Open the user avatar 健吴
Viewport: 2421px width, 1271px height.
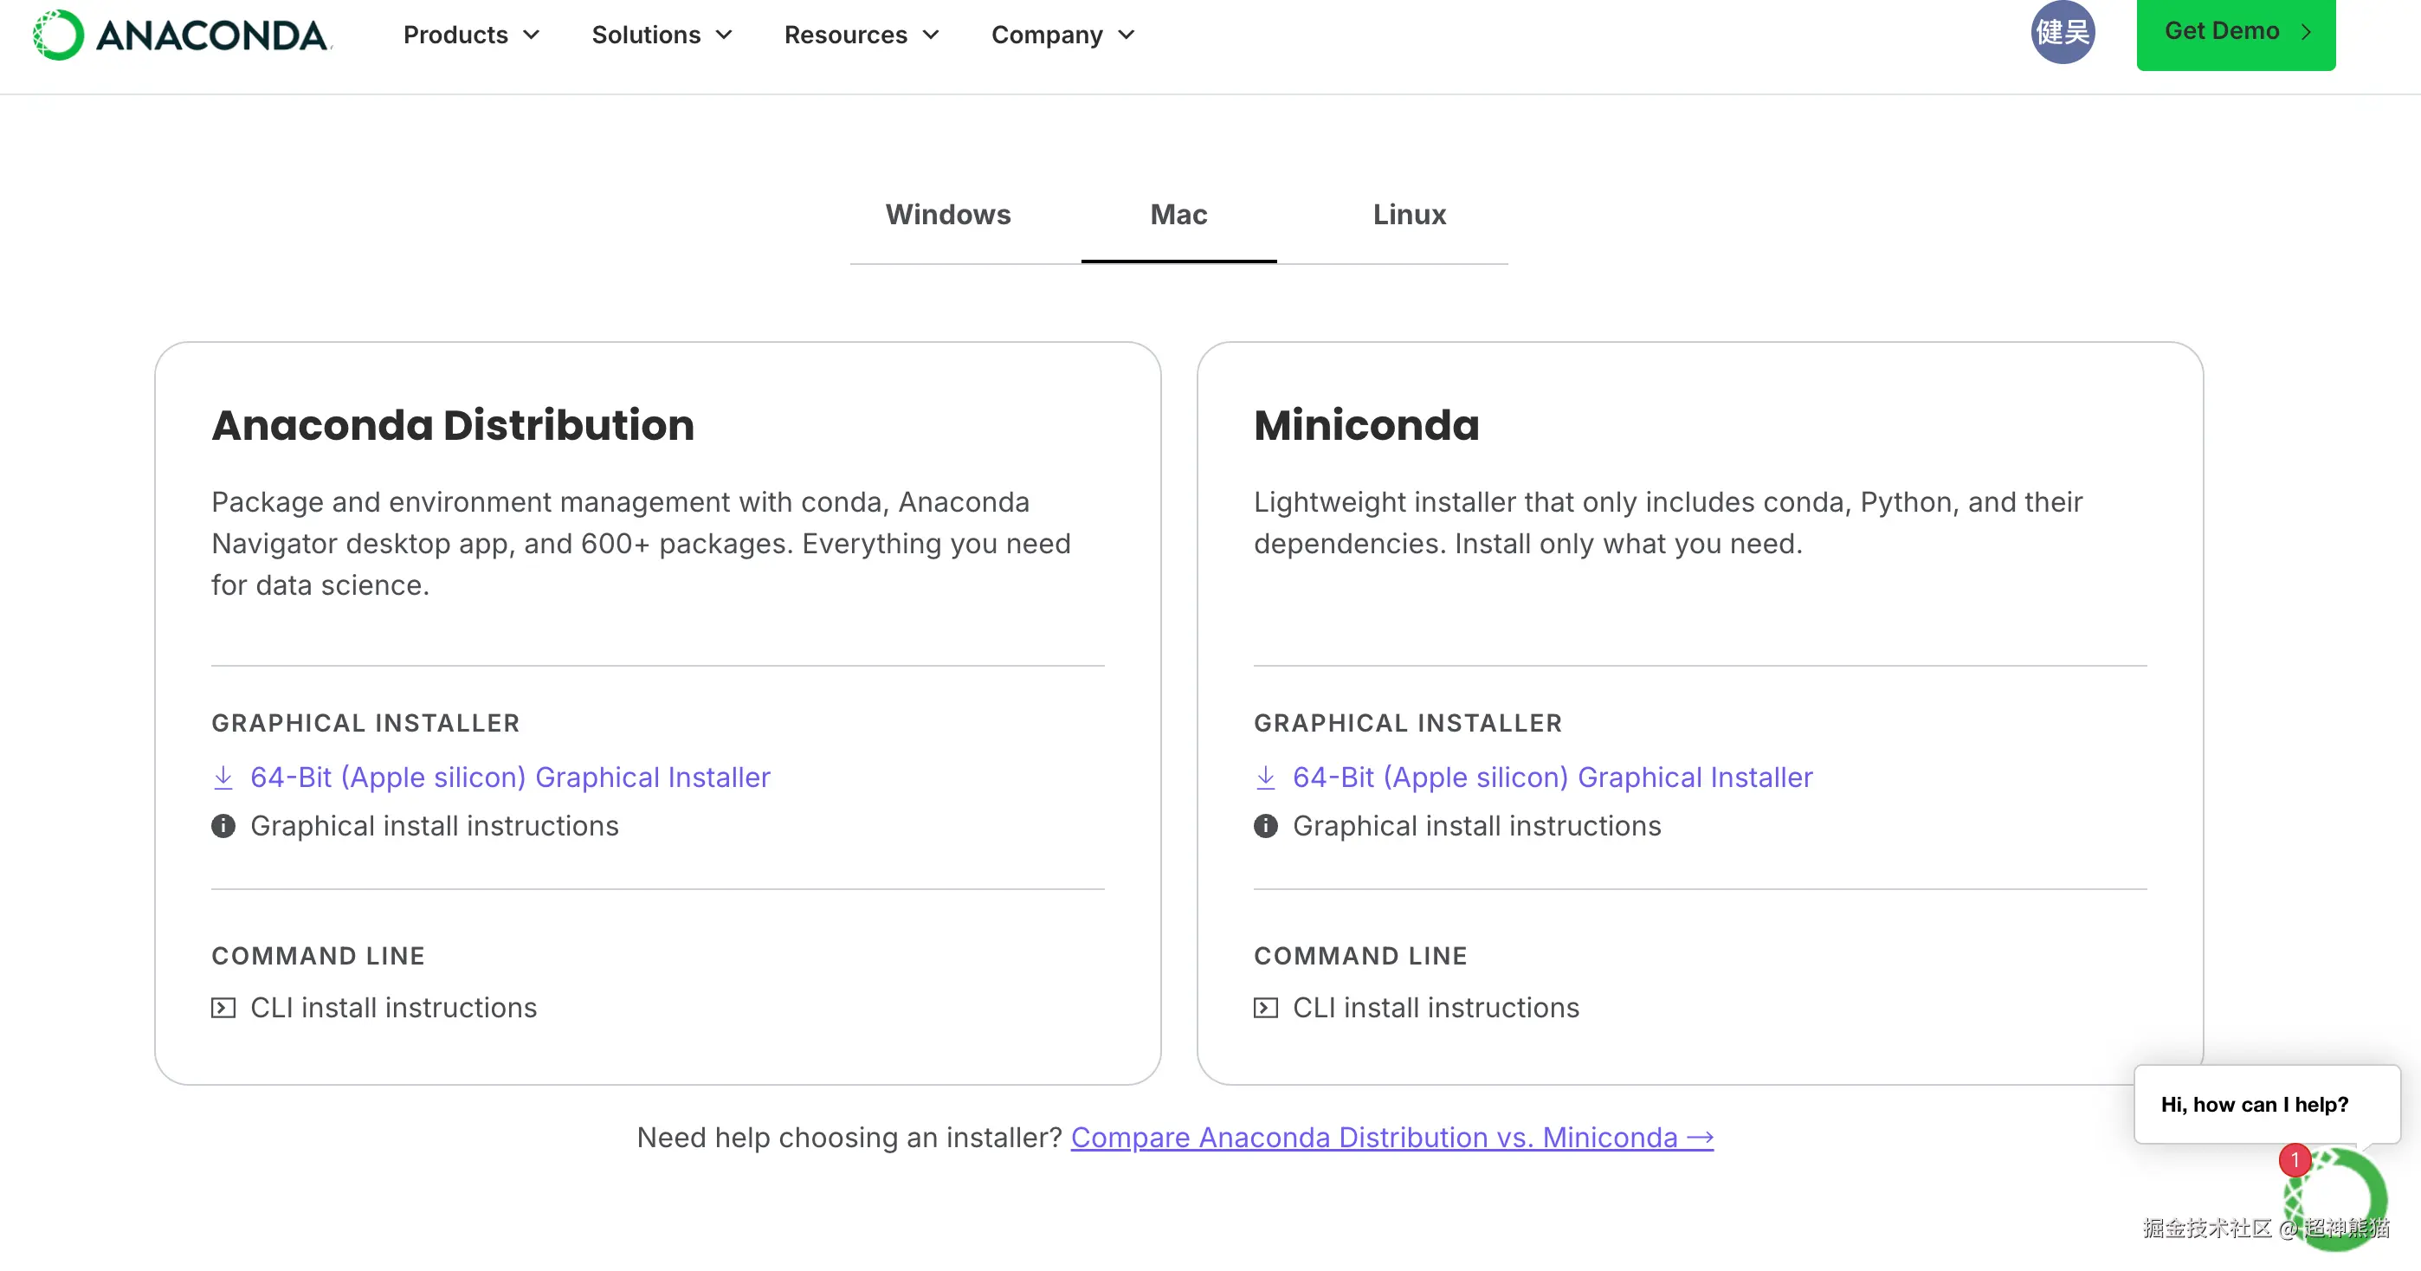click(2062, 32)
